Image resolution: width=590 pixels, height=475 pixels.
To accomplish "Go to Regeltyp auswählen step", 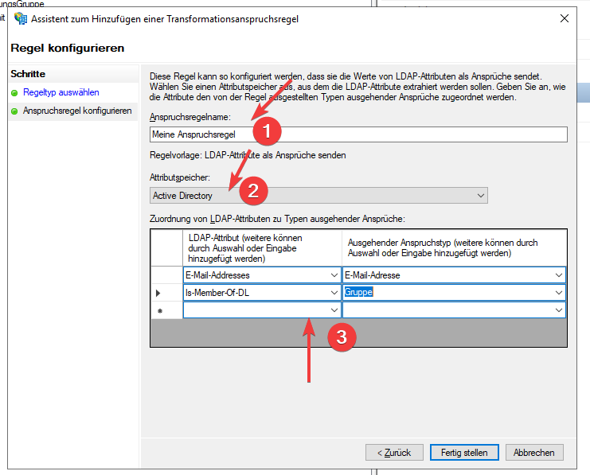I will point(61,93).
